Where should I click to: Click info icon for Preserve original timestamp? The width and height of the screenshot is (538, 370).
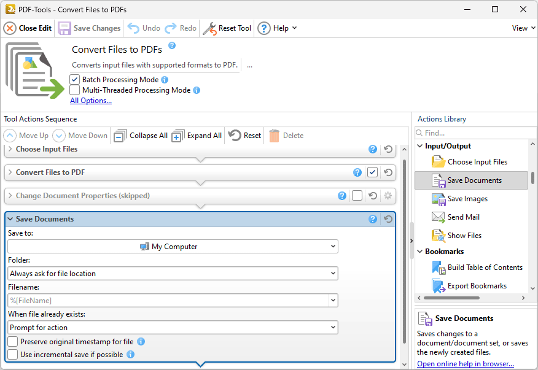[x=141, y=342]
